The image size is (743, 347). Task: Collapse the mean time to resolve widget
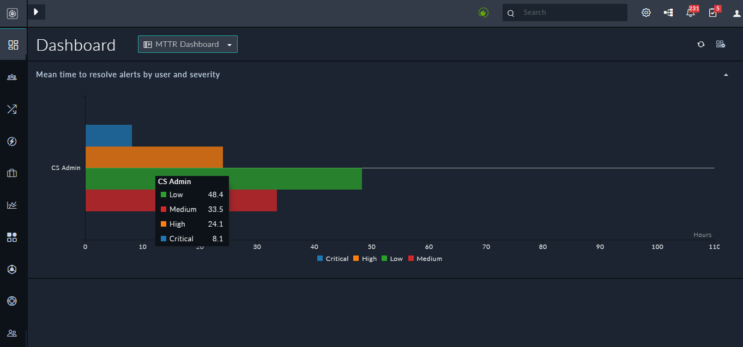pos(726,74)
